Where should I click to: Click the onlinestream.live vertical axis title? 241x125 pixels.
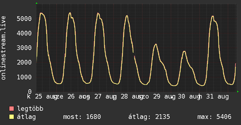[3, 48]
